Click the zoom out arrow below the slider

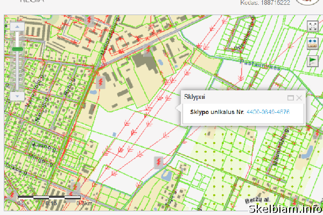click(17, 96)
